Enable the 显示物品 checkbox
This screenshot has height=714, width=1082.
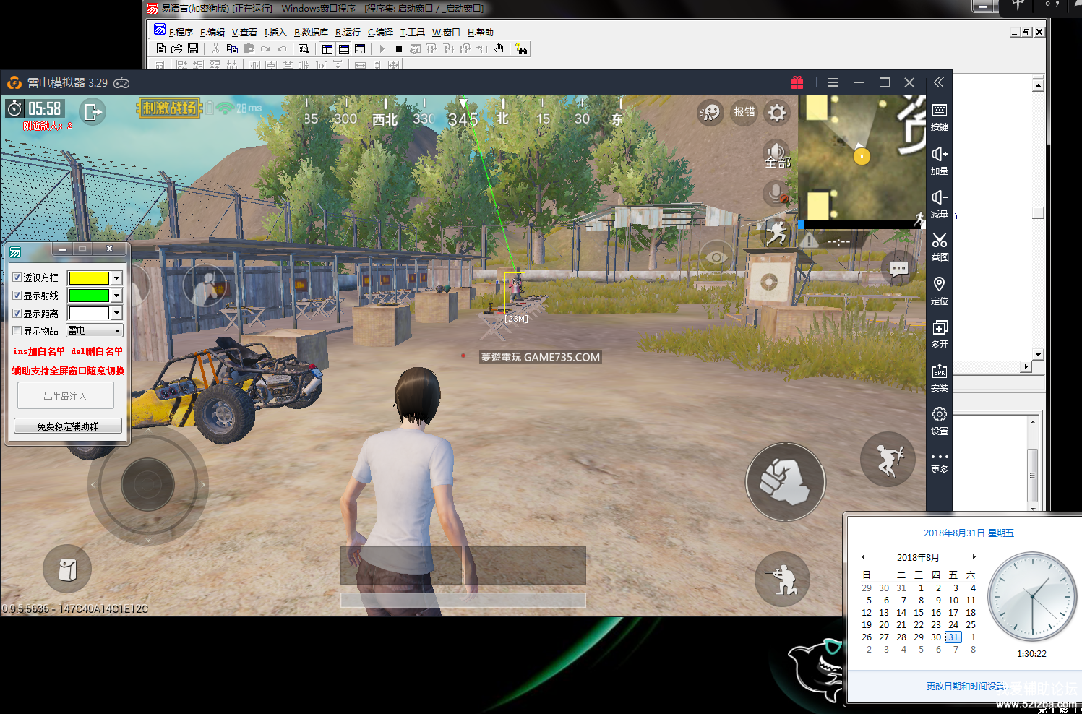(17, 331)
